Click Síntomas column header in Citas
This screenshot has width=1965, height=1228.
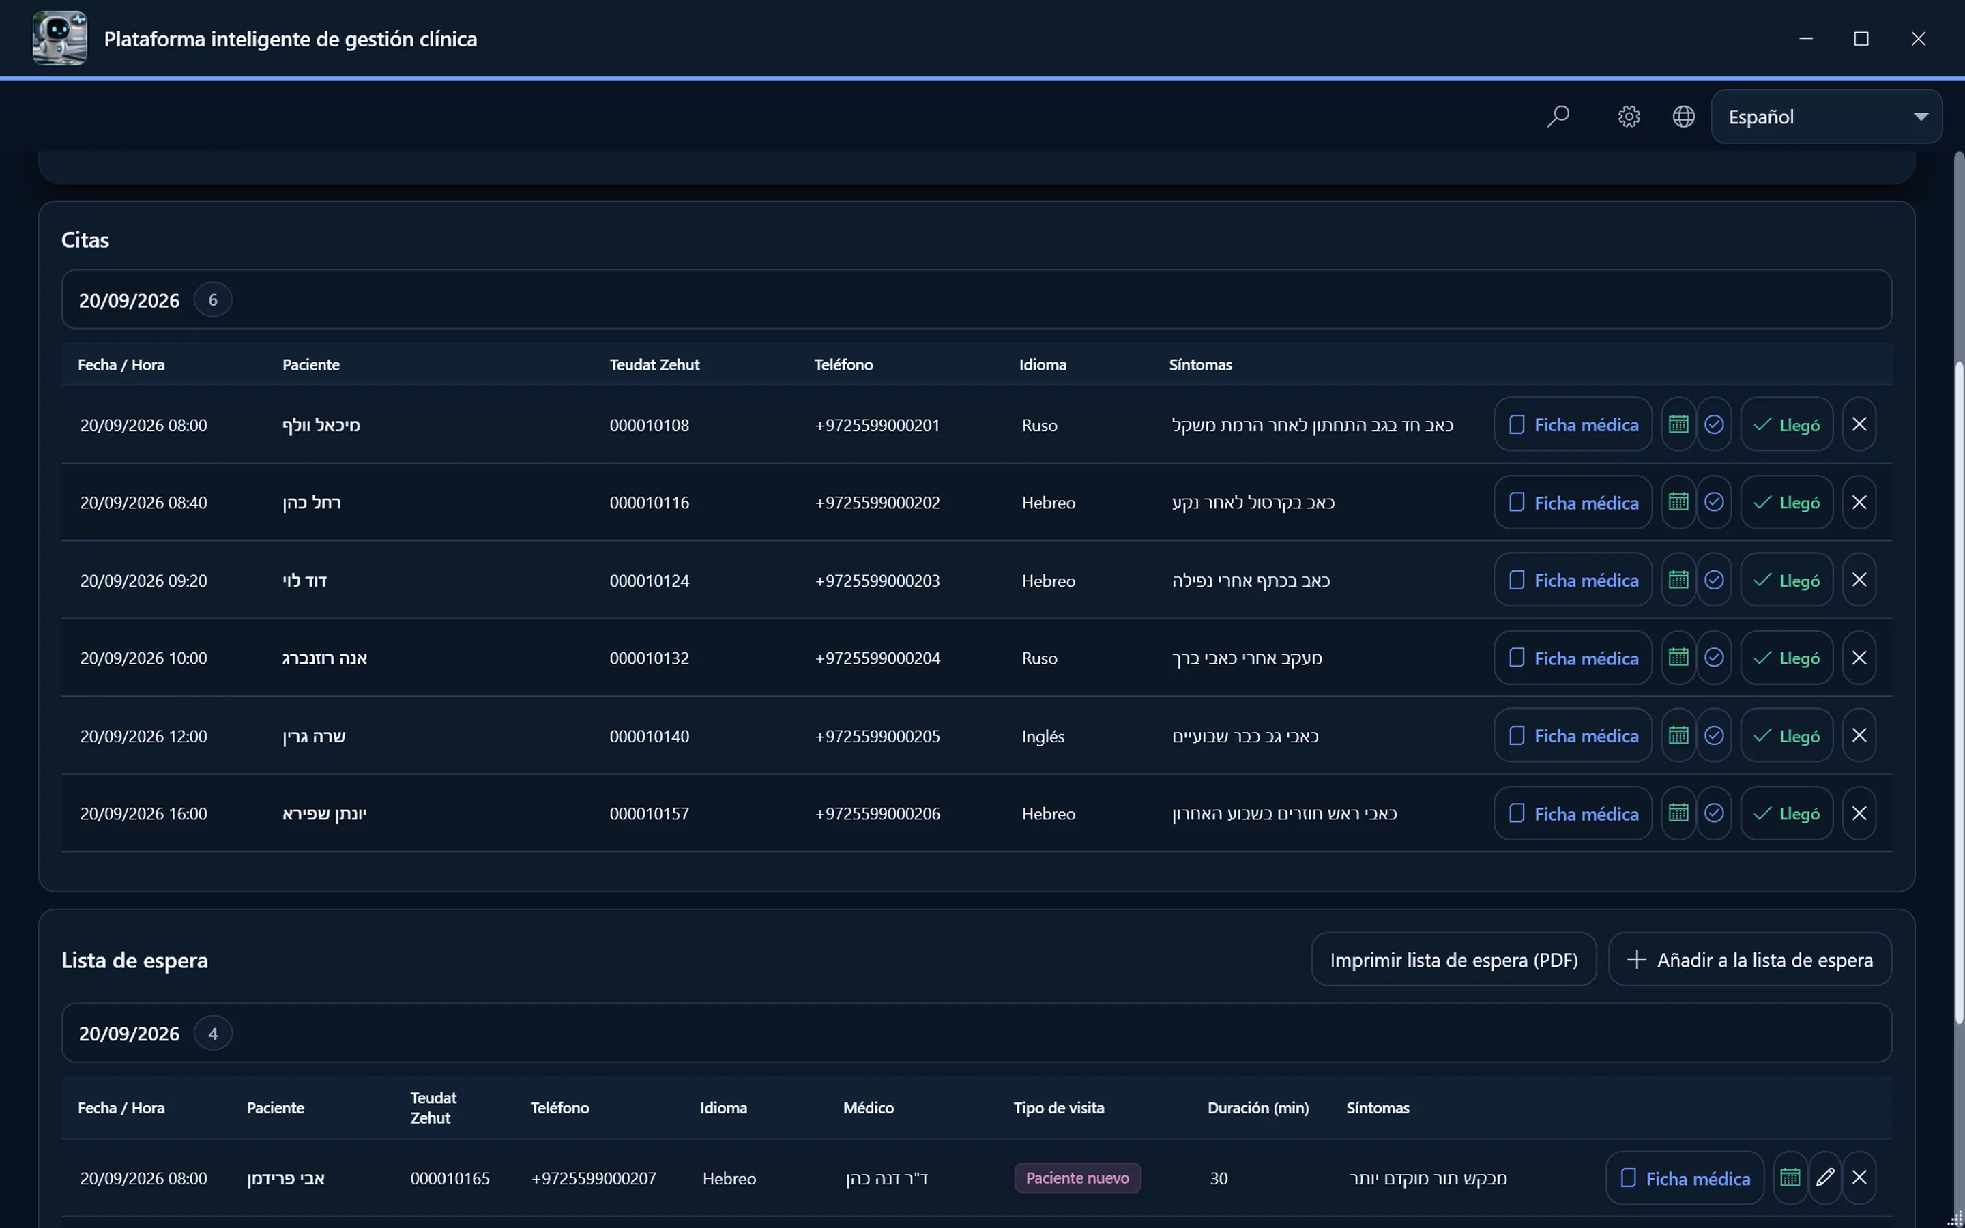tap(1200, 365)
